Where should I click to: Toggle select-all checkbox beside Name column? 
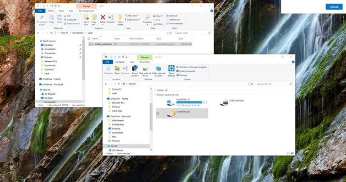pyautogui.click(x=89, y=38)
